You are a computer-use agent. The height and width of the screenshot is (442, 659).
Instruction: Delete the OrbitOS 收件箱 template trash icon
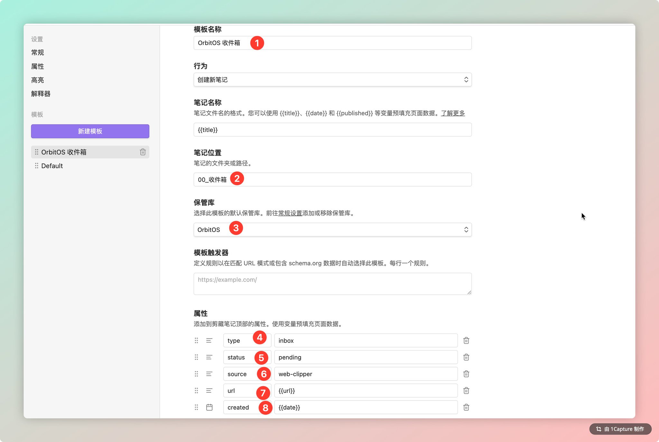click(143, 152)
